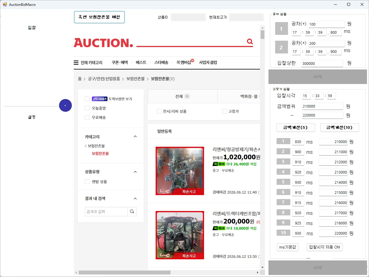Screen dimensions: 369x277
Task: Collapse the 결과 내 검색 section chevron
Action: point(135,199)
